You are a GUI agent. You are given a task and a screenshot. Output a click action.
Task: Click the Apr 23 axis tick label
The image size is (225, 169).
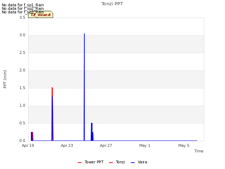point(67,145)
